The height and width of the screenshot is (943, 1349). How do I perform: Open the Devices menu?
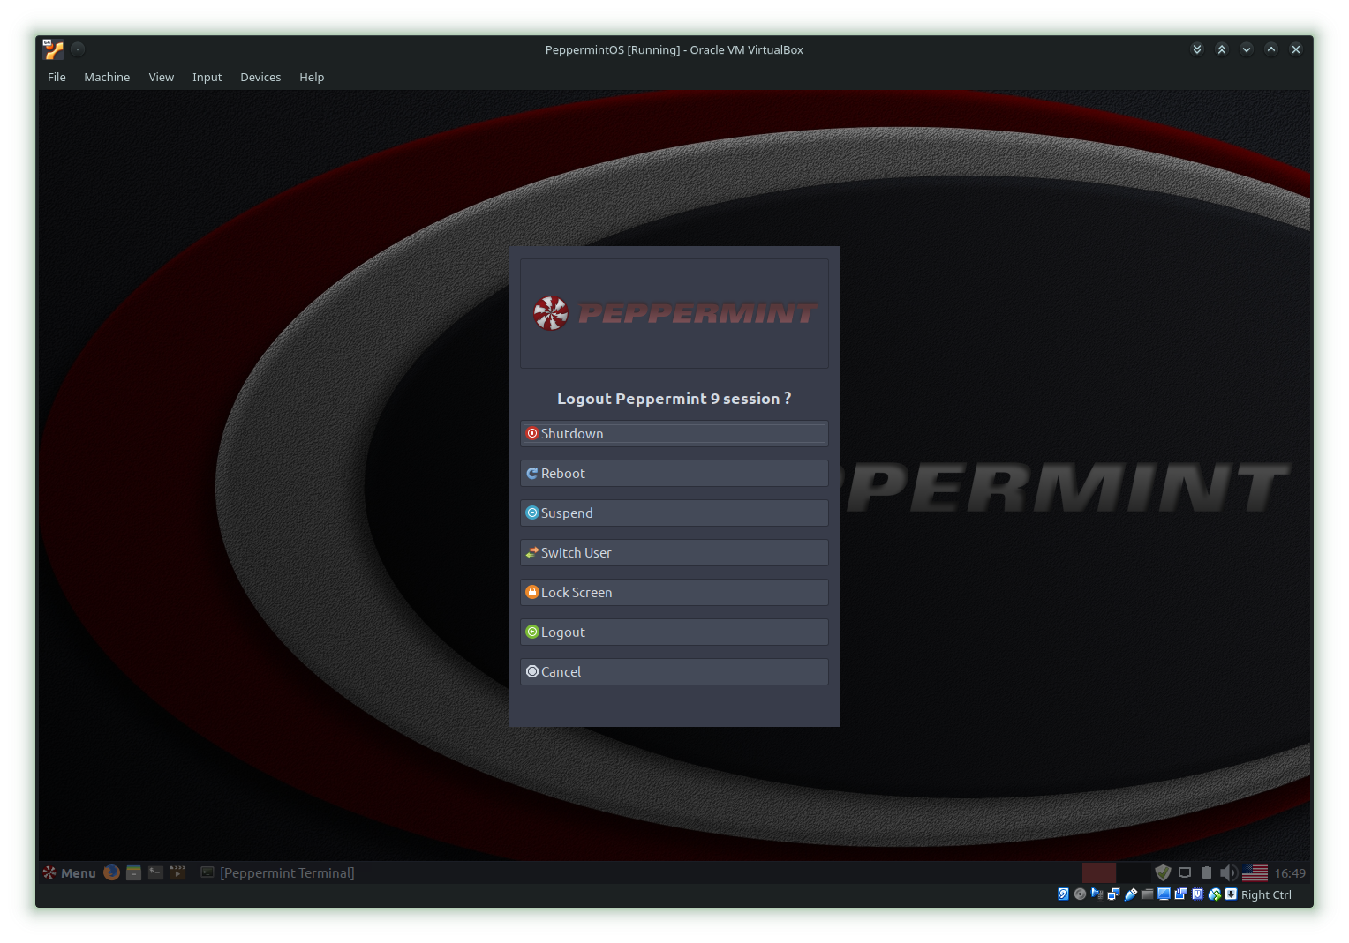click(260, 77)
